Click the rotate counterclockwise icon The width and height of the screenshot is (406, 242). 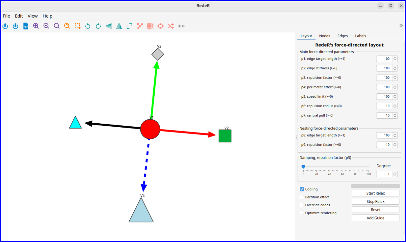pyautogui.click(x=88, y=26)
